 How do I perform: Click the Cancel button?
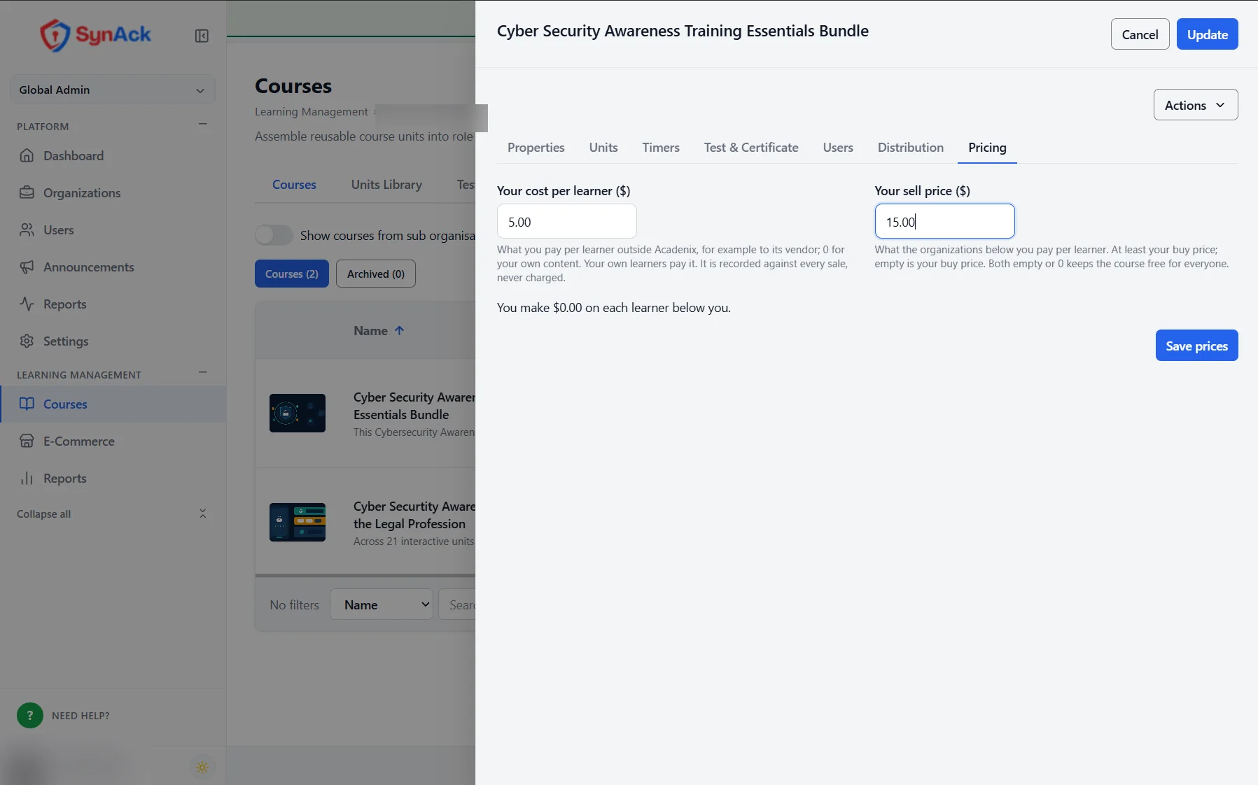1140,34
